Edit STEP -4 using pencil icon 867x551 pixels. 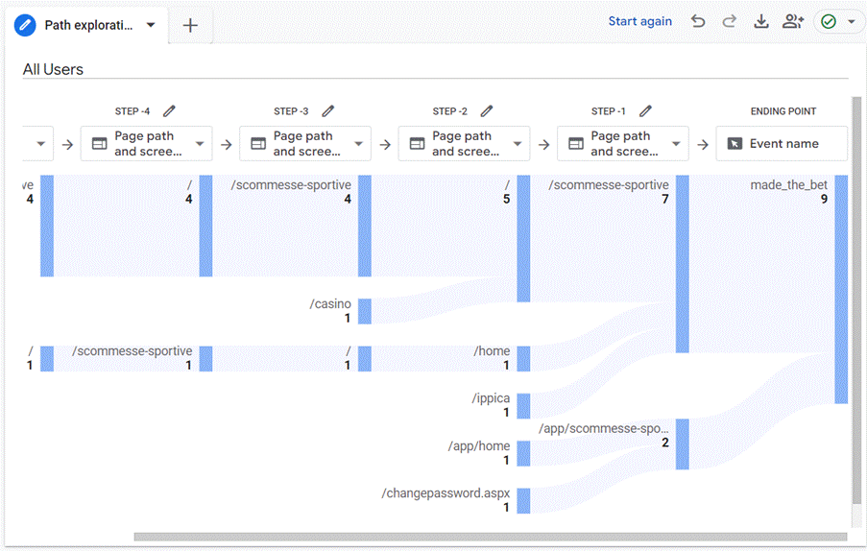pos(170,111)
